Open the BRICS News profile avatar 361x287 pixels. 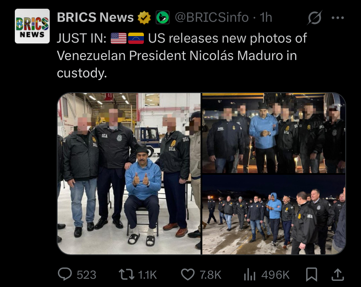pyautogui.click(x=32, y=26)
